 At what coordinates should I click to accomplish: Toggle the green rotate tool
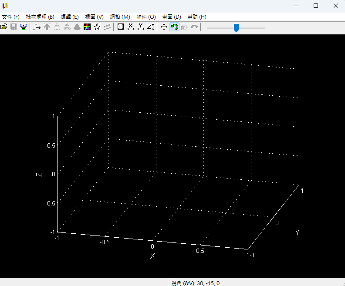click(x=174, y=27)
